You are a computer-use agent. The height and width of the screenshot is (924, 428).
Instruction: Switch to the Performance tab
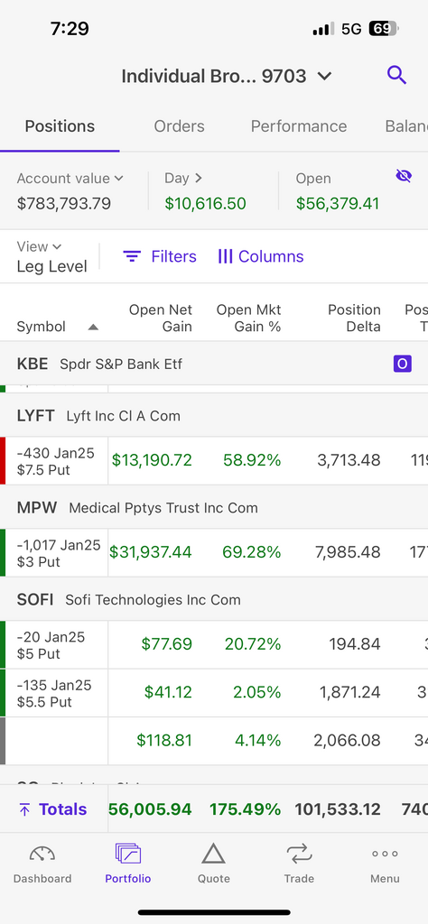pos(299,126)
